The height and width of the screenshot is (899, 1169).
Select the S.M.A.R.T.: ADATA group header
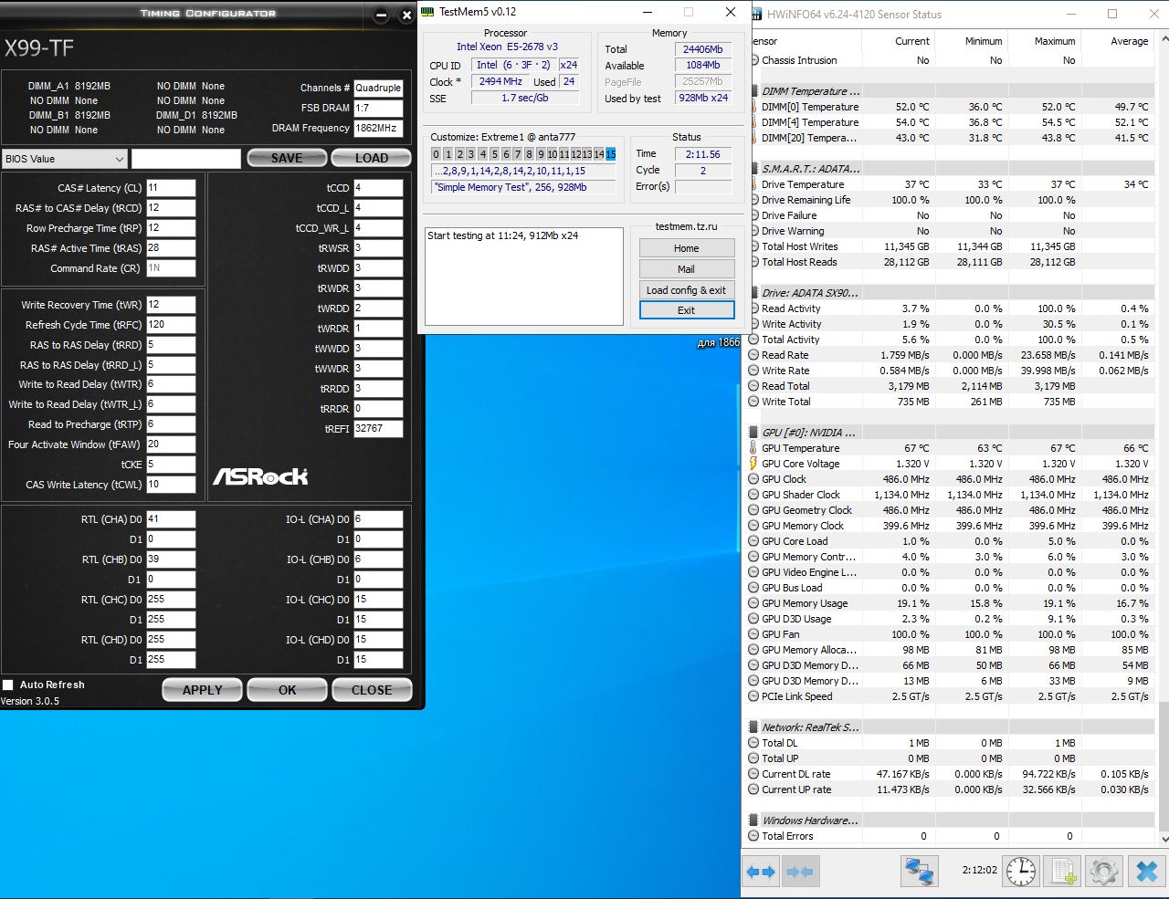coord(951,169)
